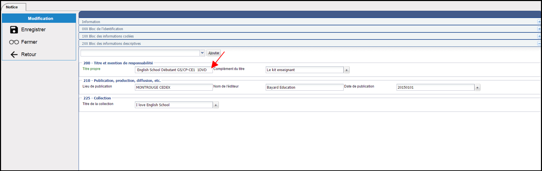Image resolution: width=542 pixels, height=171 pixels.
Task: Click the Titre propre label
Action: (x=92, y=69)
